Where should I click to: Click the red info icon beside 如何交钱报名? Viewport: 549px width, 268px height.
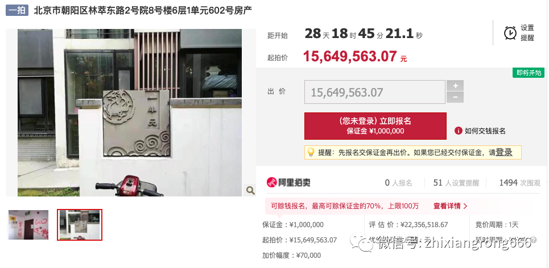coord(459,131)
